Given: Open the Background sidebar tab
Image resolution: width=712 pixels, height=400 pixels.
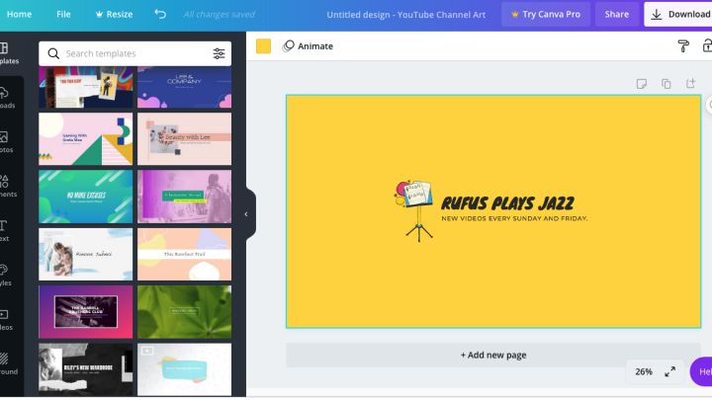Looking at the screenshot, I should [8, 364].
